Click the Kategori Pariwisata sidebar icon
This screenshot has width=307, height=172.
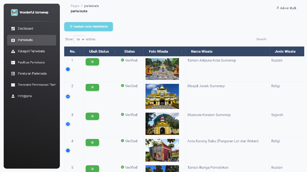pos(13,51)
